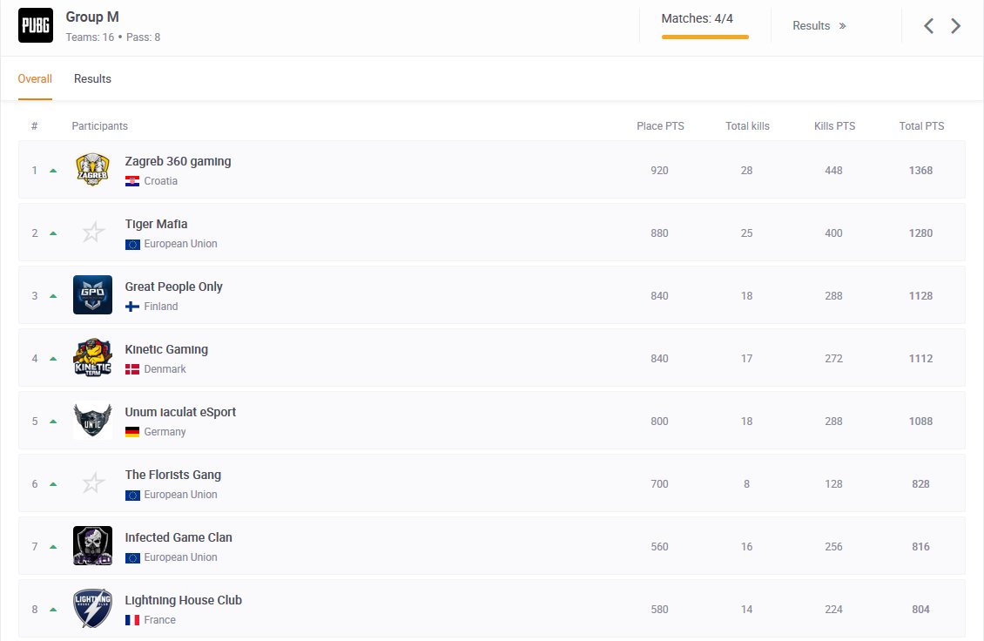The image size is (984, 641).
Task: Toggle the star placeholder for The Florists Gang
Action: coord(92,482)
